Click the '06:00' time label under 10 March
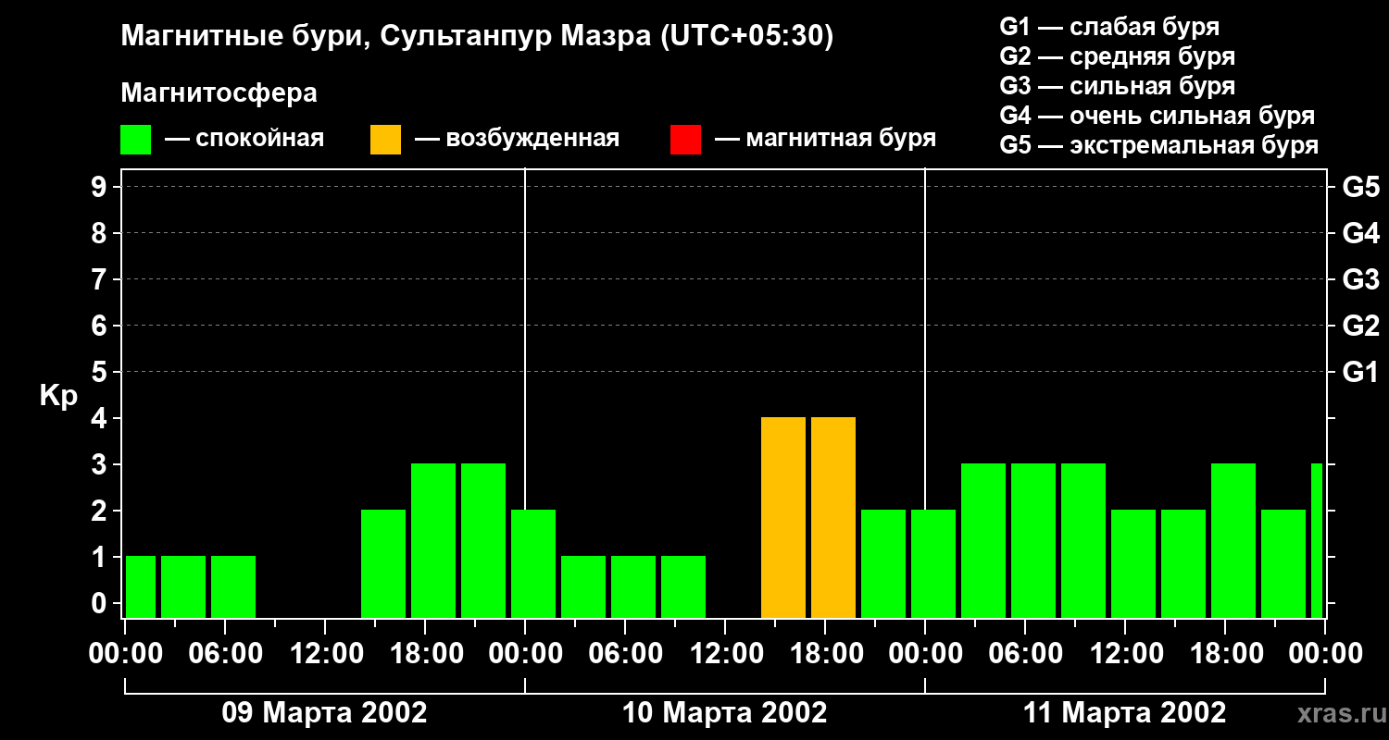Screen dimensions: 1389x740 pos(625,654)
